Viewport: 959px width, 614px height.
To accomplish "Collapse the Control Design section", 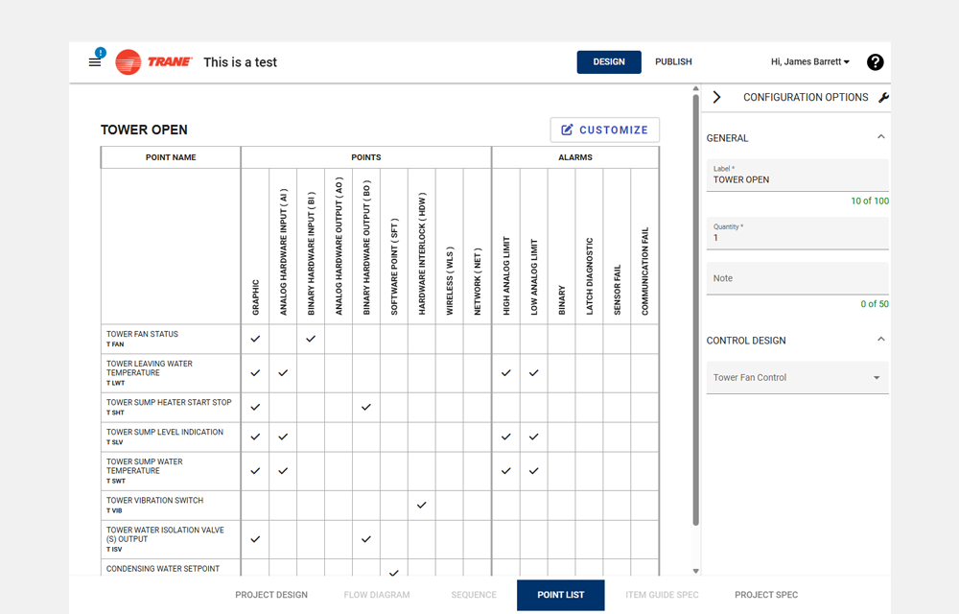I will click(880, 340).
